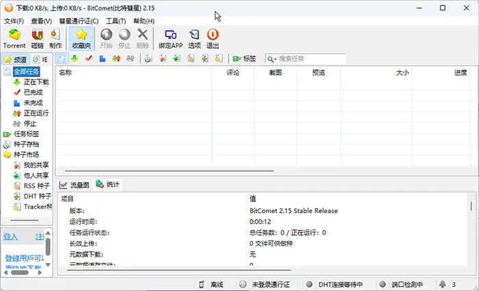Select 全部任务 in the sidebar tree

pyautogui.click(x=27, y=72)
